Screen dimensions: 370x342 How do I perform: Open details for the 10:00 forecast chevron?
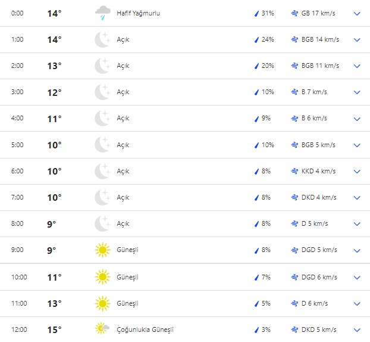click(x=357, y=277)
